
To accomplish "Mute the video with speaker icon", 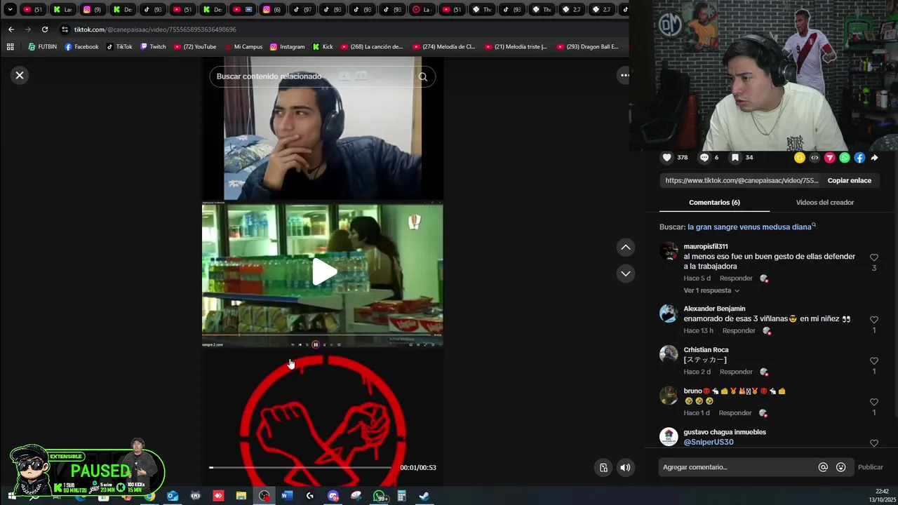I will 625,468.
